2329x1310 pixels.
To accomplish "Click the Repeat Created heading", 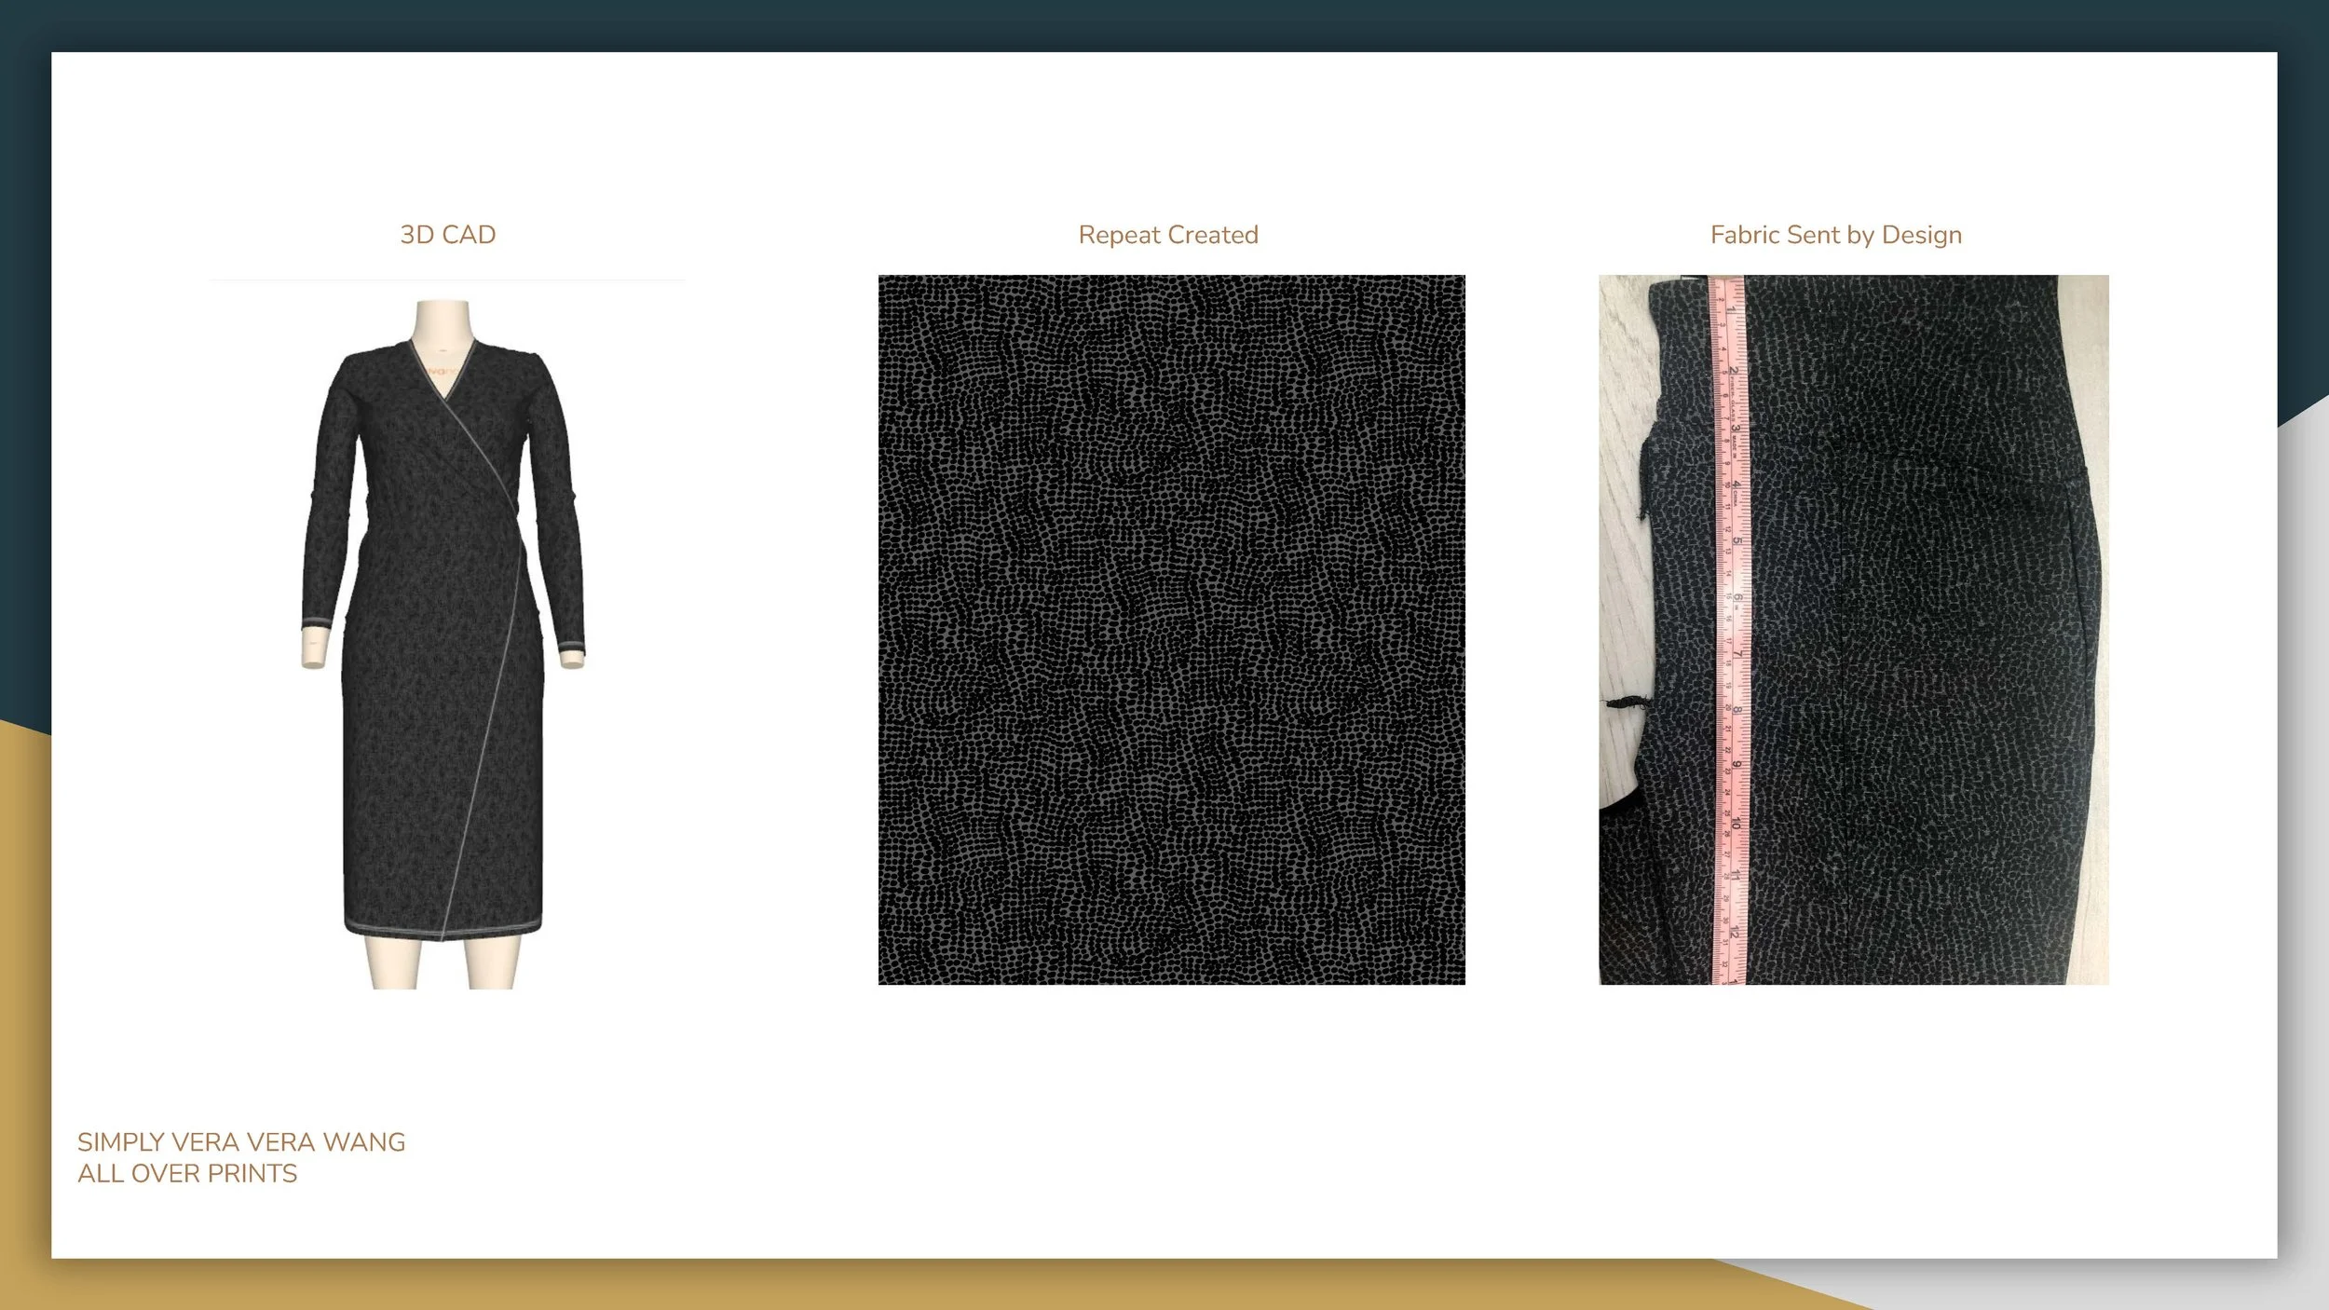I will (x=1168, y=235).
